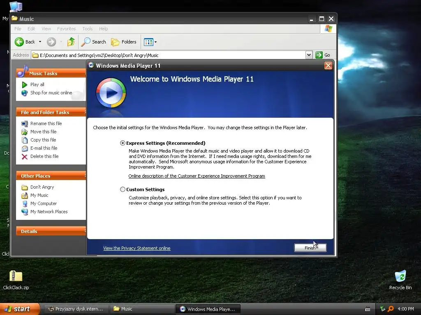Click the E-mail this file envelope icon
The width and height of the screenshot is (421, 315).
pos(24,148)
